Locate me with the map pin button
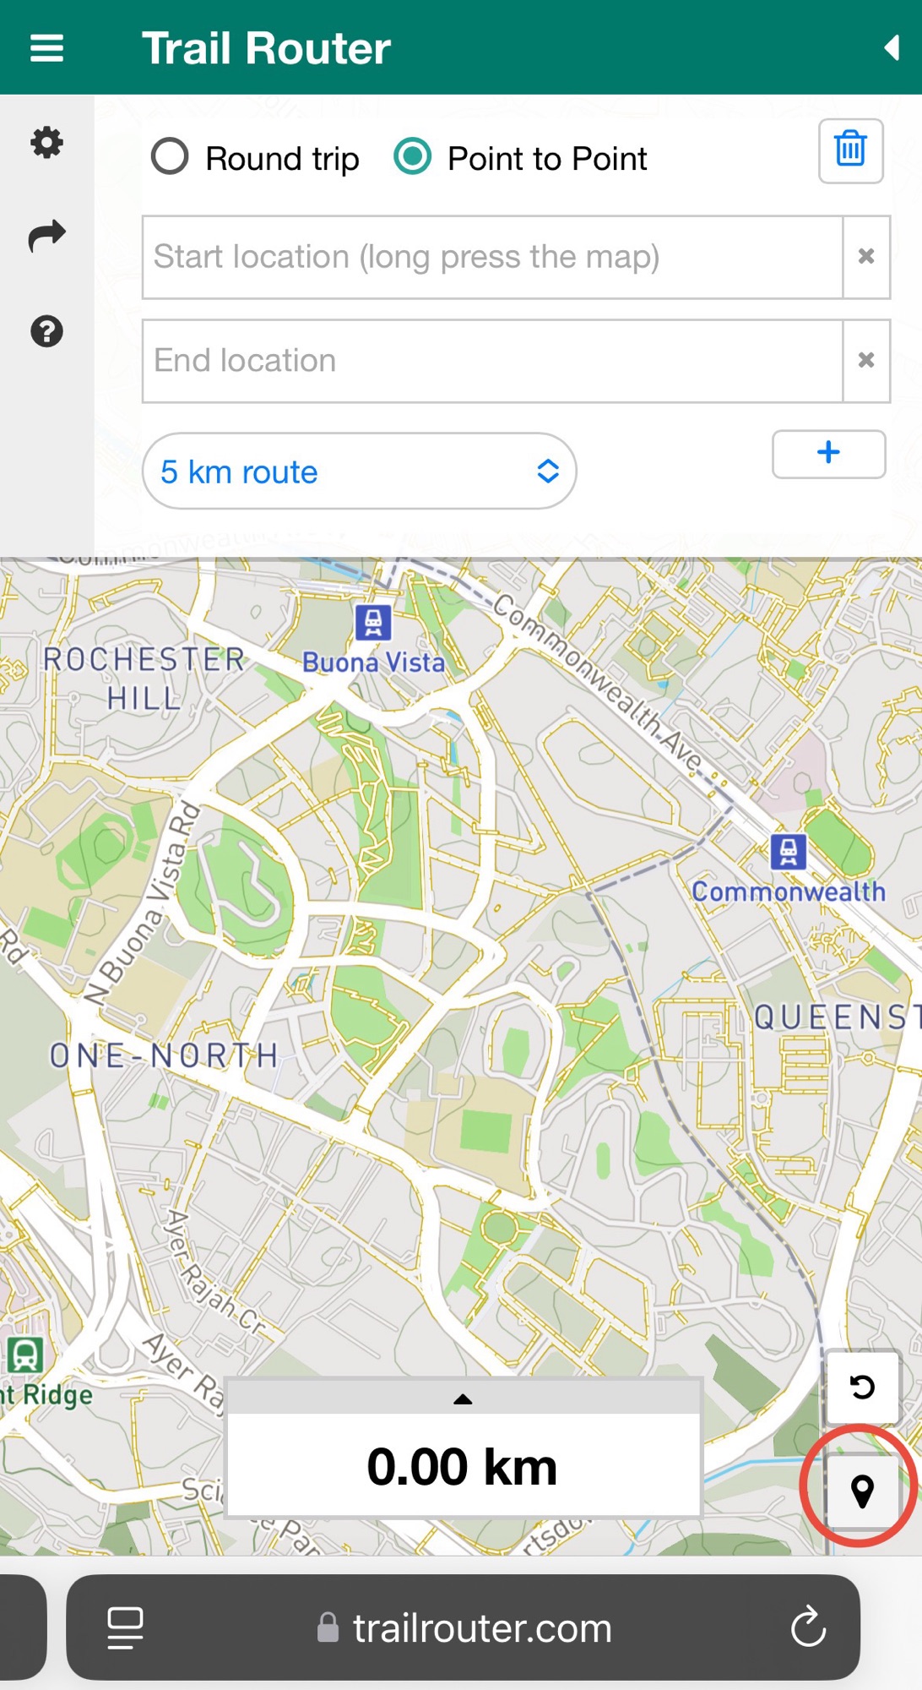 click(862, 1491)
